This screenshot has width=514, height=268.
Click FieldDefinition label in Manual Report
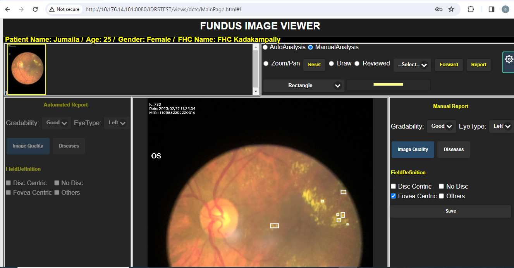pyautogui.click(x=408, y=172)
